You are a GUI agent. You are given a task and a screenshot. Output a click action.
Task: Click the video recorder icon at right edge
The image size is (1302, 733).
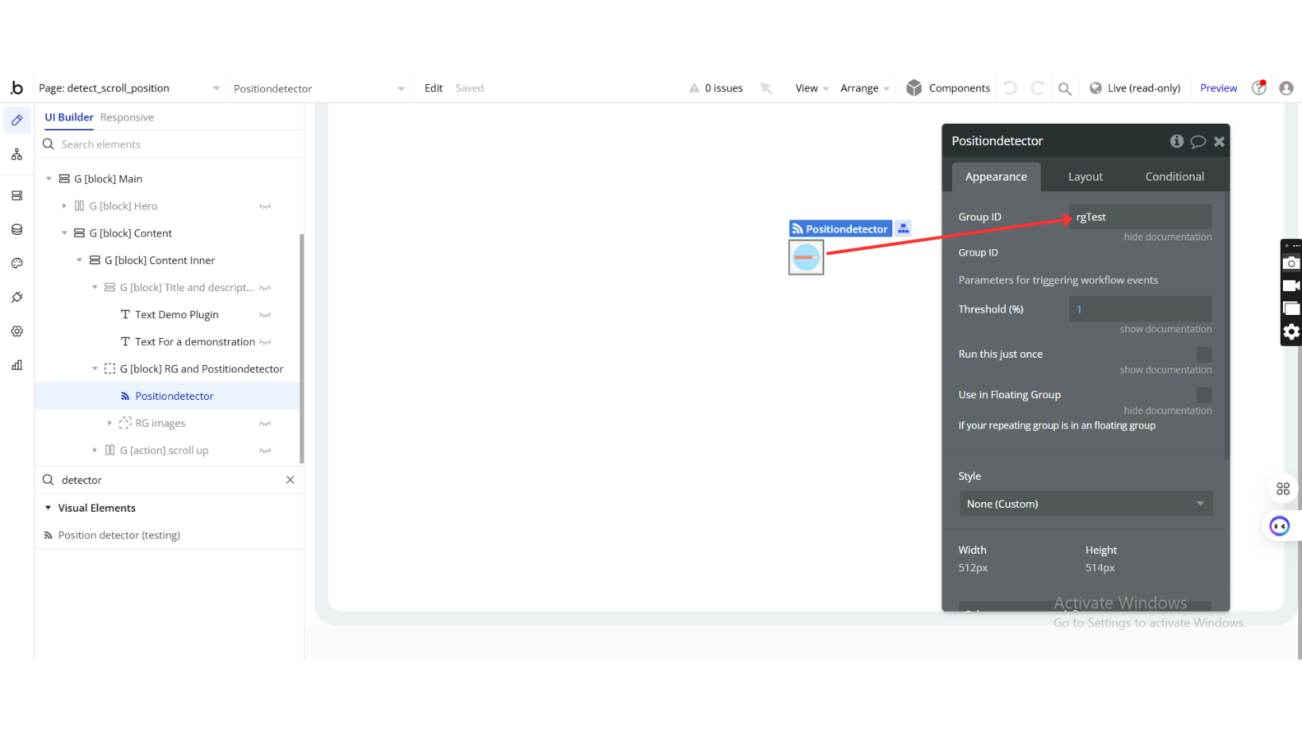click(x=1292, y=286)
